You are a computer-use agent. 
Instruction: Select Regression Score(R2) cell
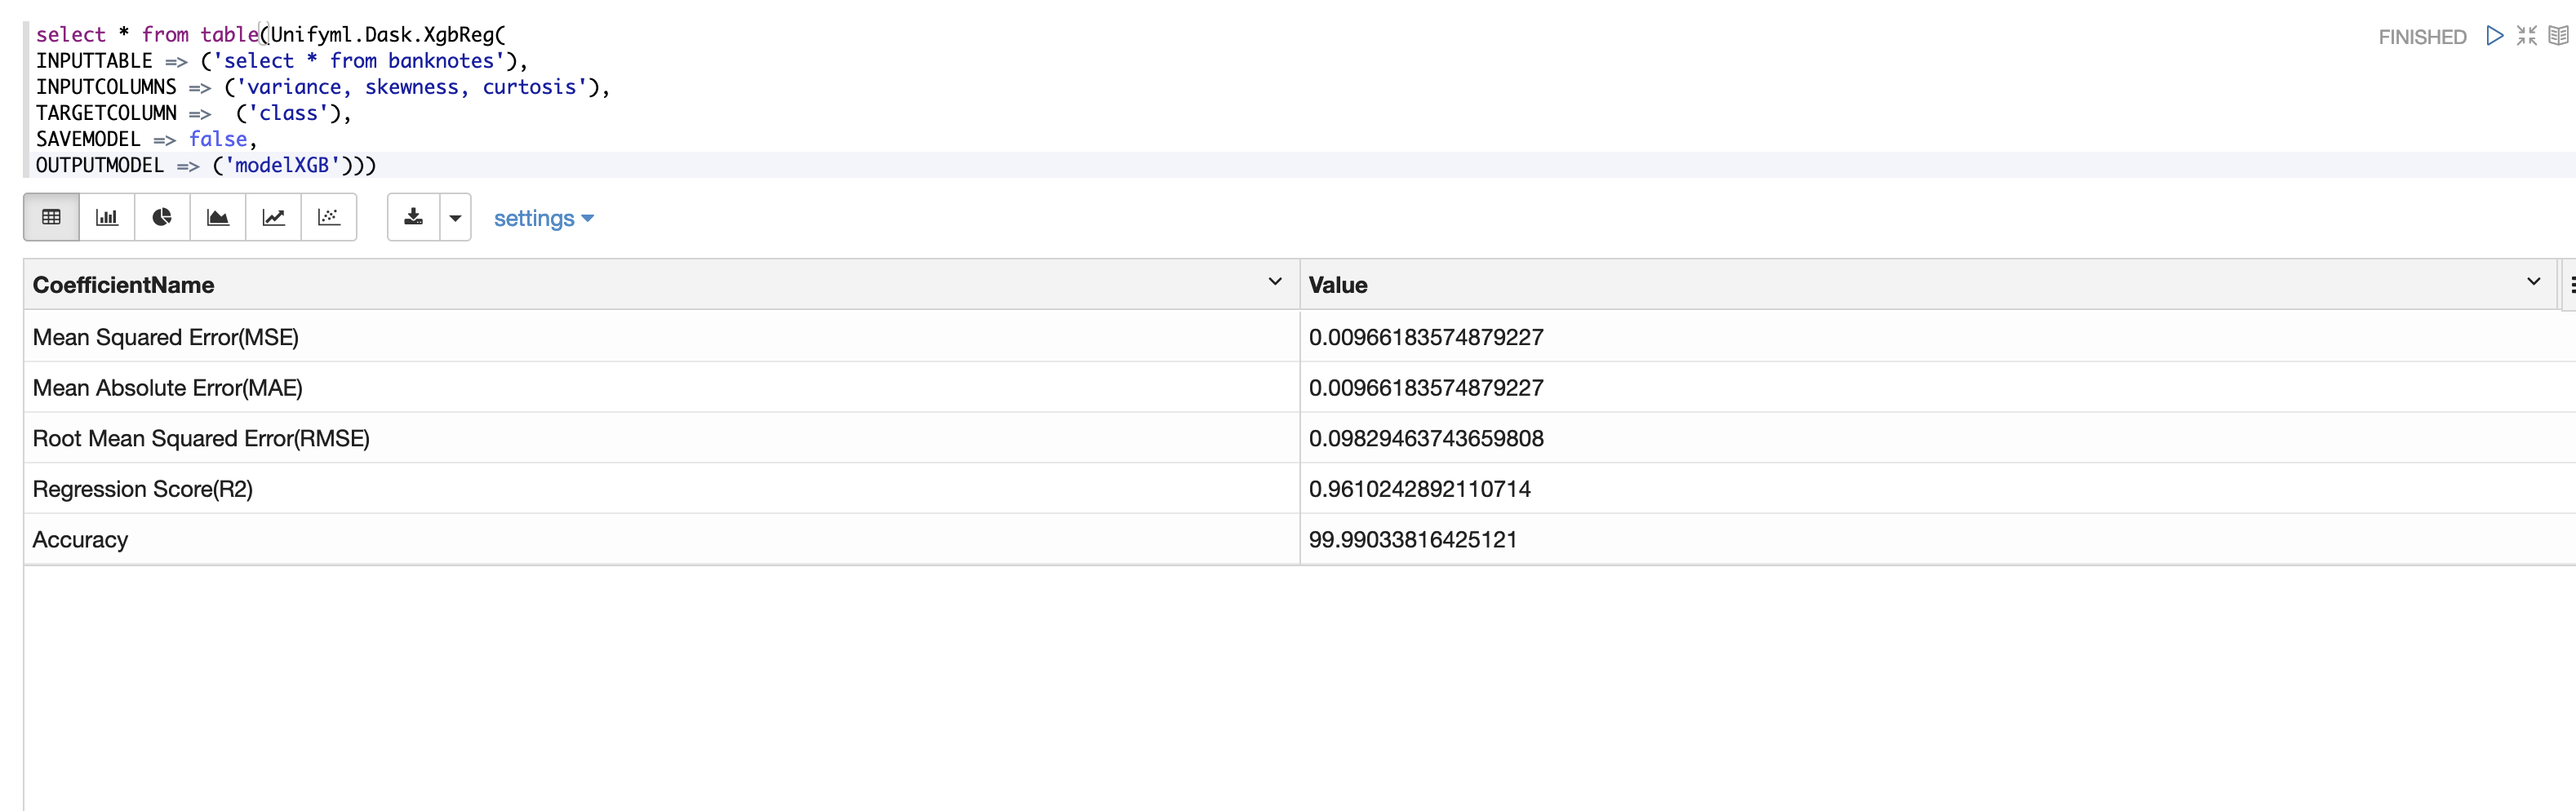[x=662, y=489]
